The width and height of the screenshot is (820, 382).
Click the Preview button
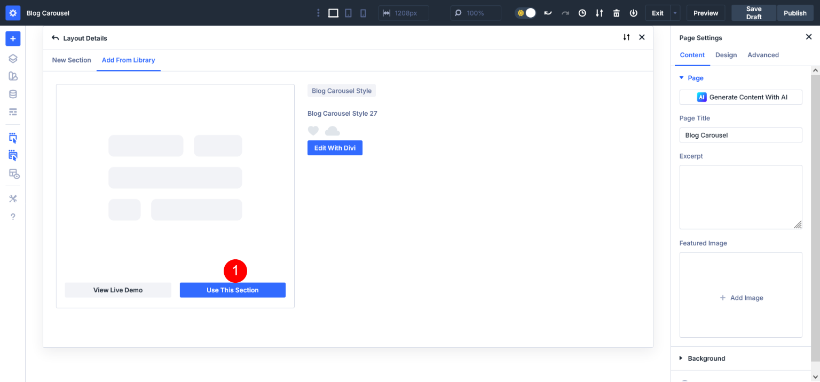[706, 13]
